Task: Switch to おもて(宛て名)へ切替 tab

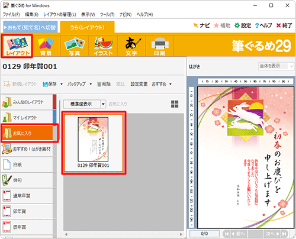Action: tap(30, 27)
